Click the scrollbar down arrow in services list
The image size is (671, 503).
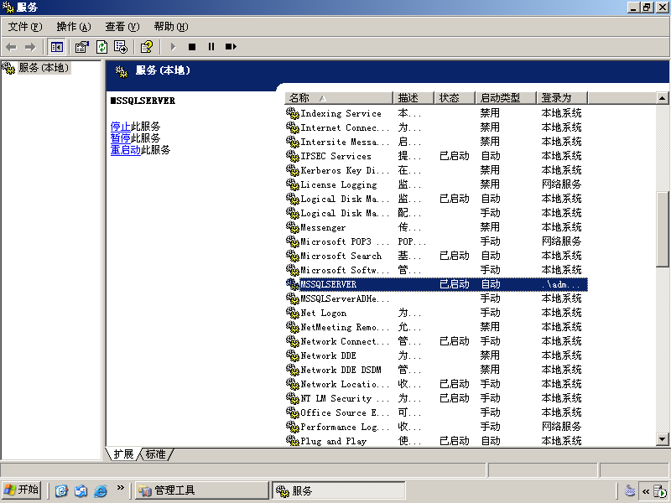pyautogui.click(x=662, y=439)
